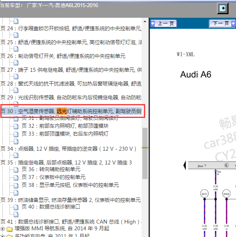
Task: Open page 29 光线识别传感器 entry
Action: [71, 97]
